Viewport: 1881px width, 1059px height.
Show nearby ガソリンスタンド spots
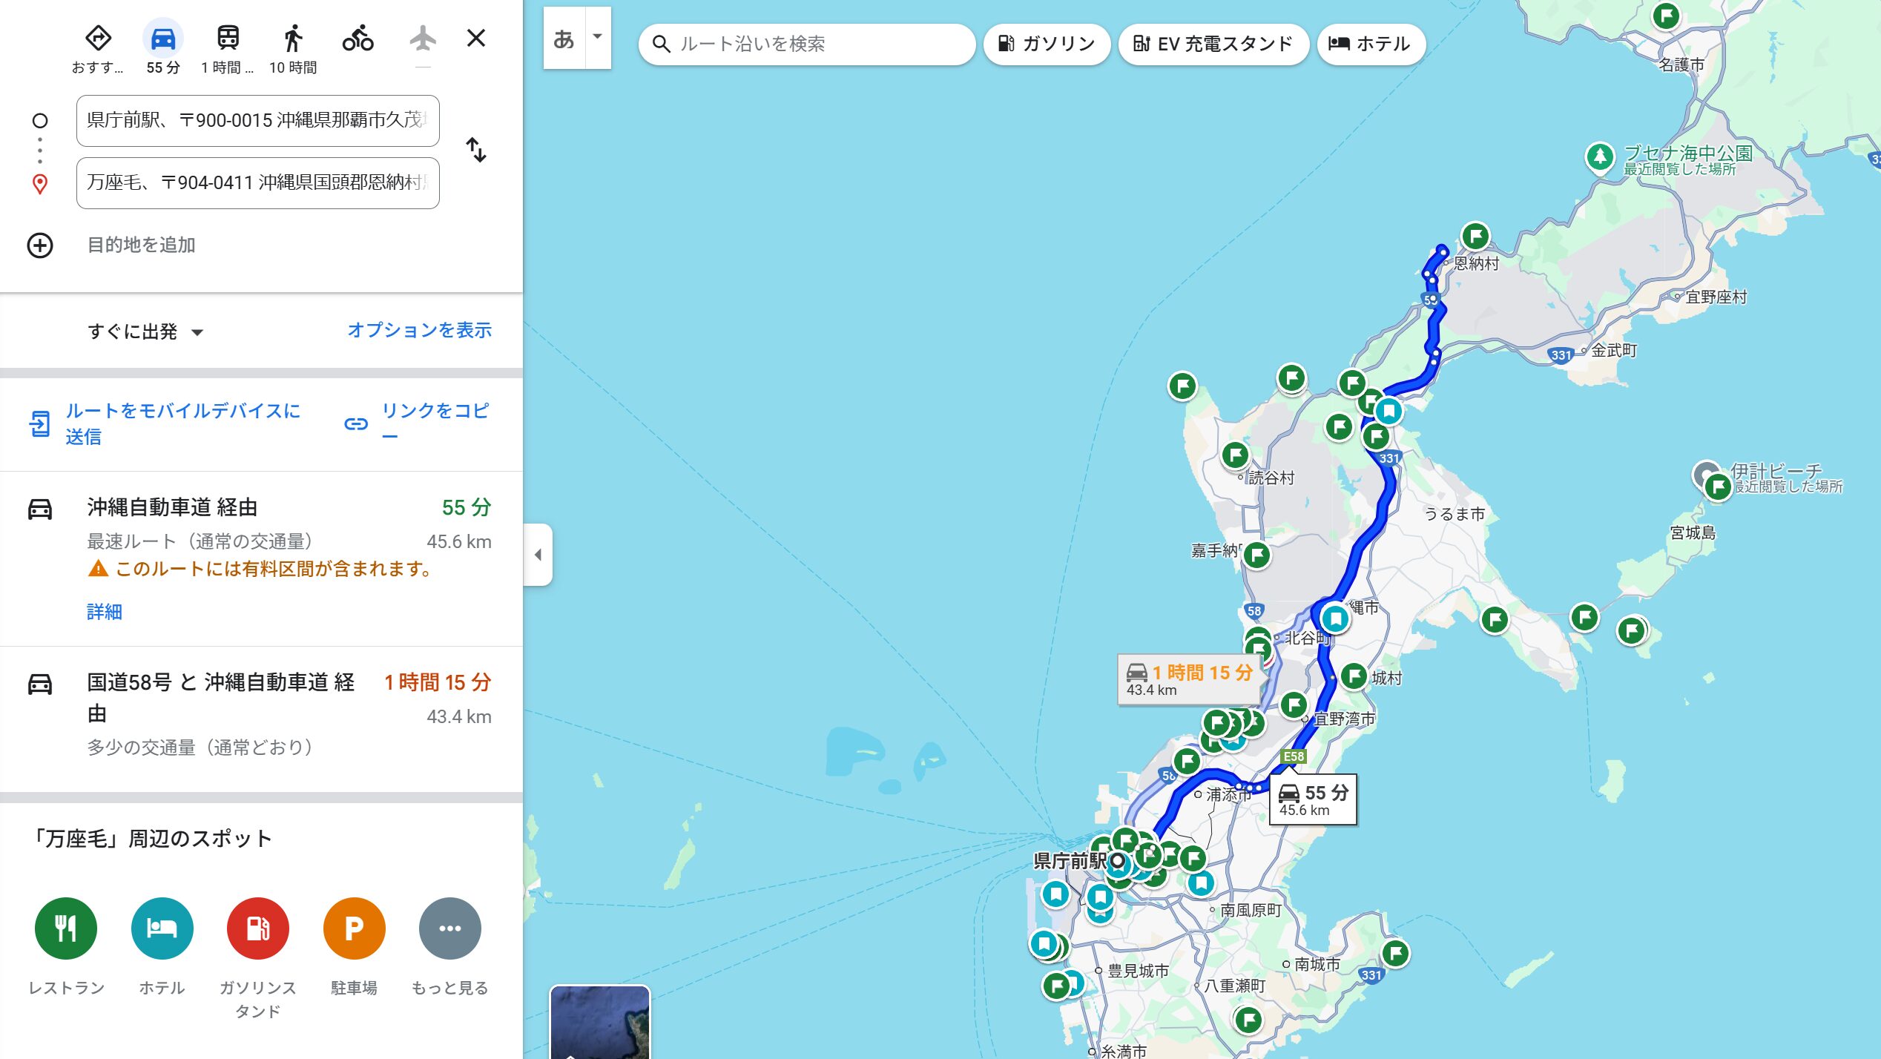click(x=257, y=928)
